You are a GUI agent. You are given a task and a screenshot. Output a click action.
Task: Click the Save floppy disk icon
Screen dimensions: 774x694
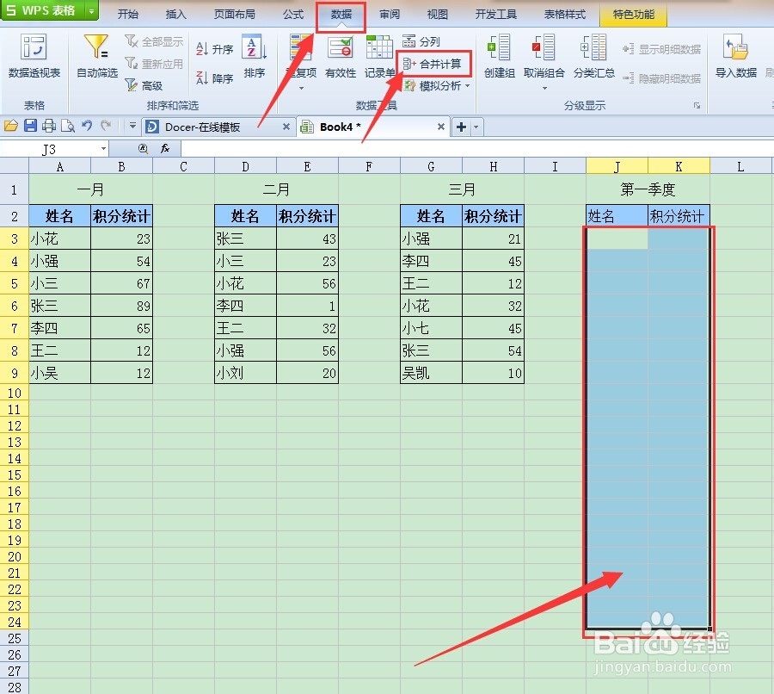[x=31, y=126]
